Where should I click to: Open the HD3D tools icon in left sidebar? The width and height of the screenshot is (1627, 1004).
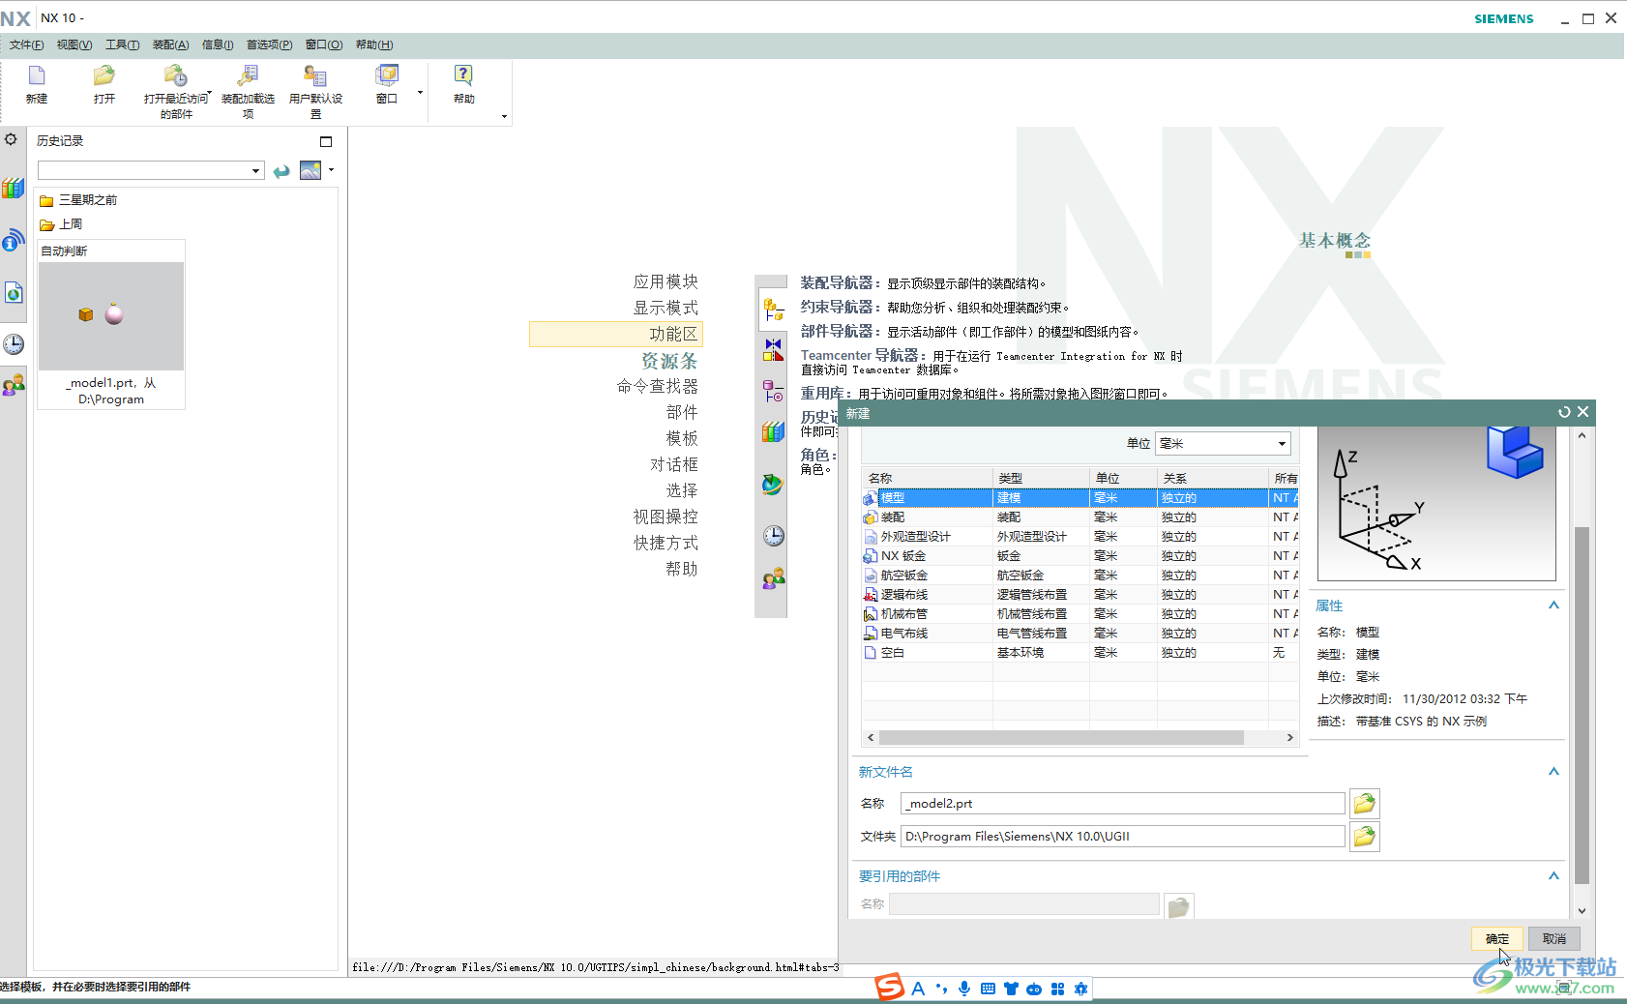[13, 240]
